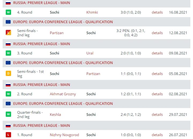Click the EU flag above Quarter-finals 2nd leg
This screenshot has height=139, width=193.
8,104
